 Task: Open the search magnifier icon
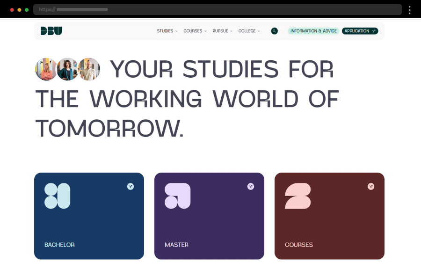tap(274, 31)
